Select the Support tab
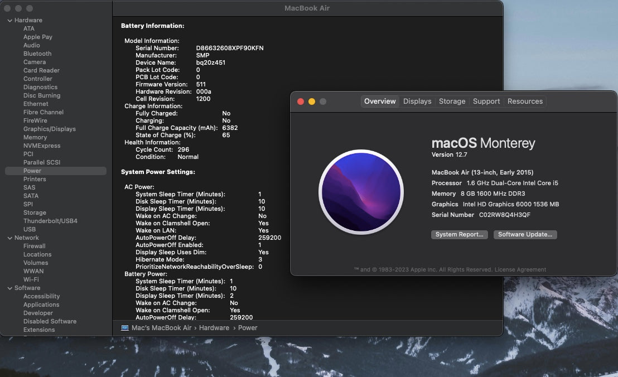This screenshot has width=618, height=377. coord(486,101)
